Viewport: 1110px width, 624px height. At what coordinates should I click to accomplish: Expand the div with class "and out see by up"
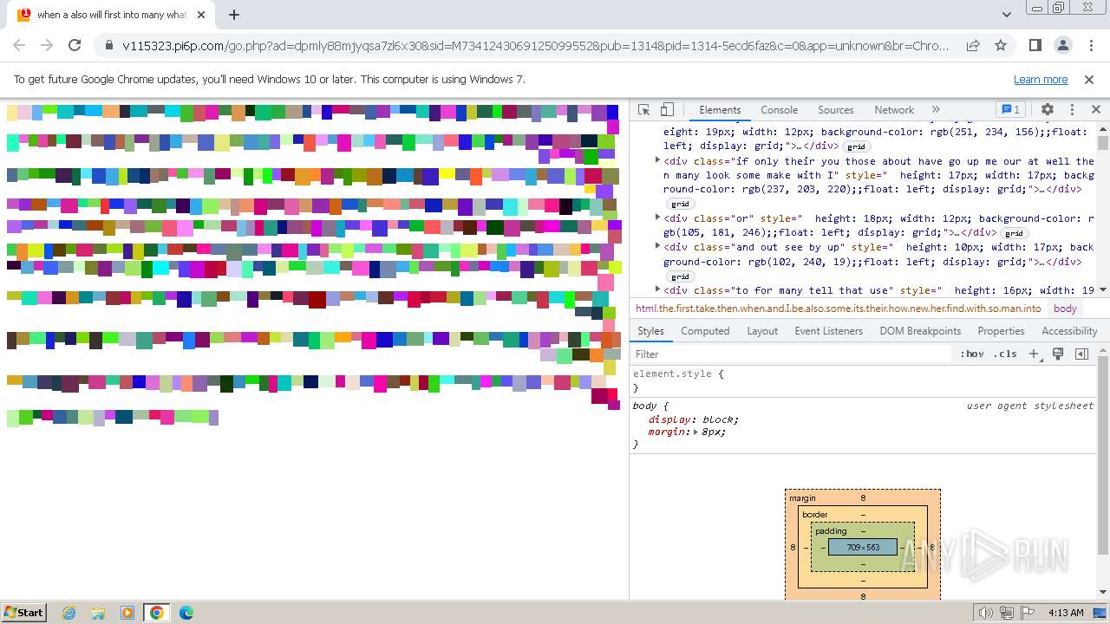pos(657,247)
